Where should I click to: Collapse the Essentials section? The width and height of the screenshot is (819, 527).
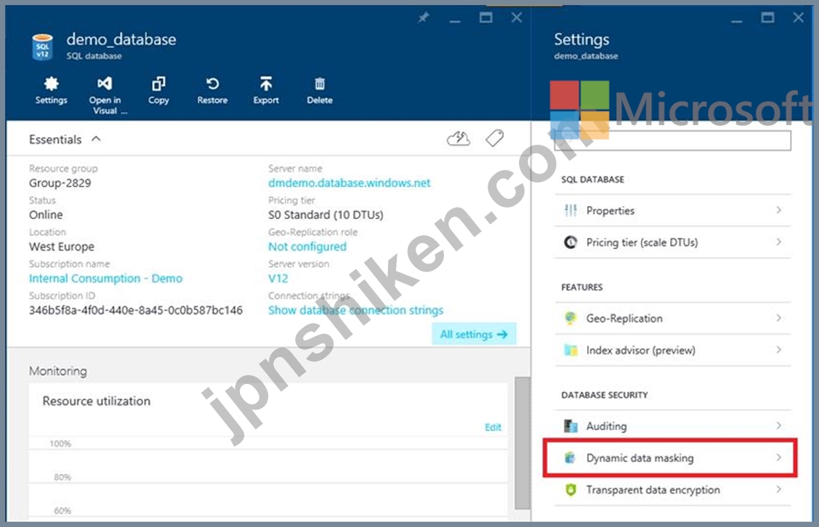coord(96,139)
